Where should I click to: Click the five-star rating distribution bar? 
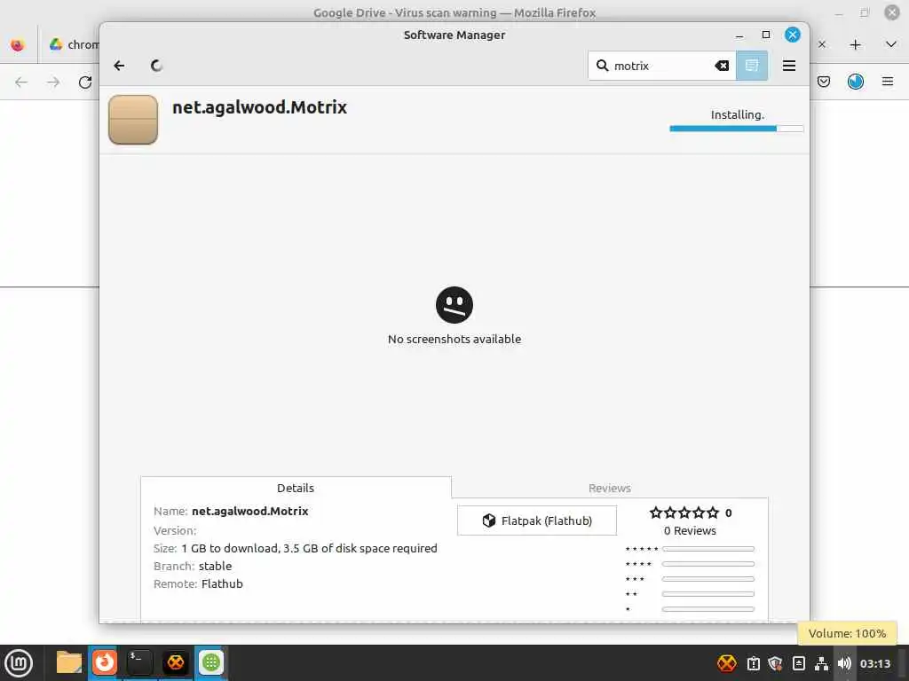[707, 549]
